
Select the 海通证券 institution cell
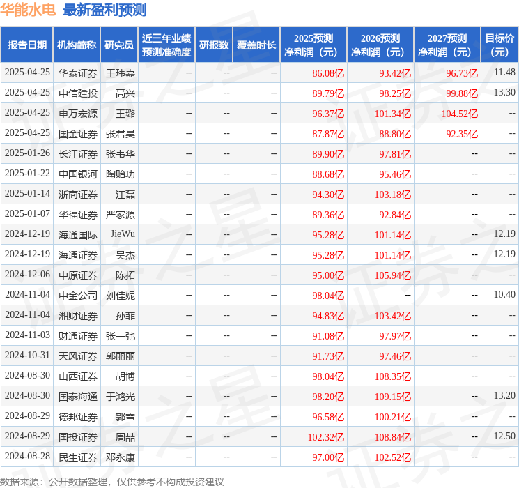(x=78, y=255)
